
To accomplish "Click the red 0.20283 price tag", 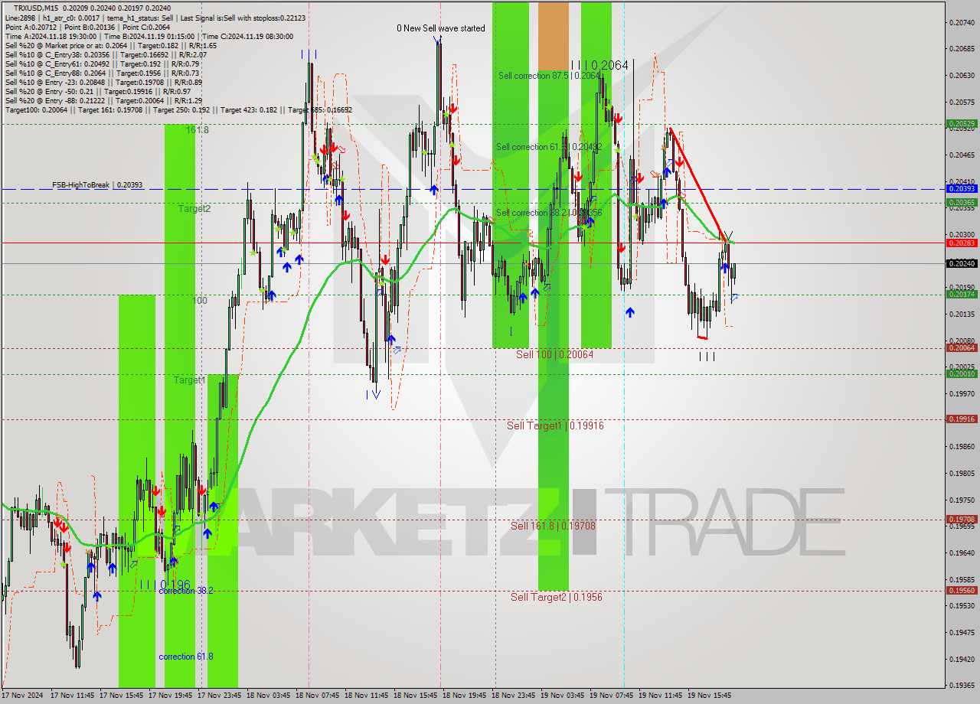I will pyautogui.click(x=962, y=243).
